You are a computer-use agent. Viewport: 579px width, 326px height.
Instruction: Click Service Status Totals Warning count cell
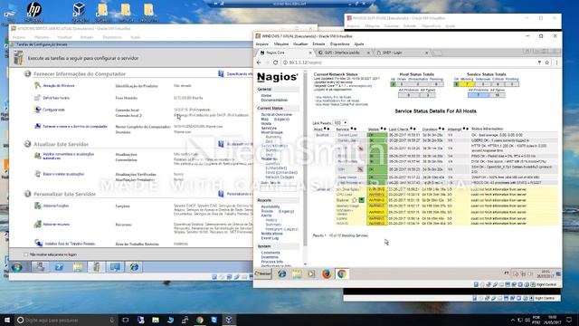click(x=467, y=84)
